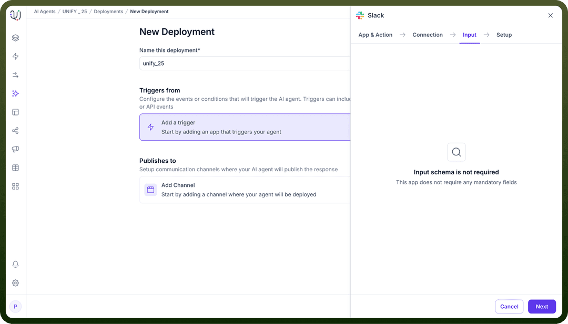Open the layers stack sidebar icon
This screenshot has height=324, width=568.
15,38
